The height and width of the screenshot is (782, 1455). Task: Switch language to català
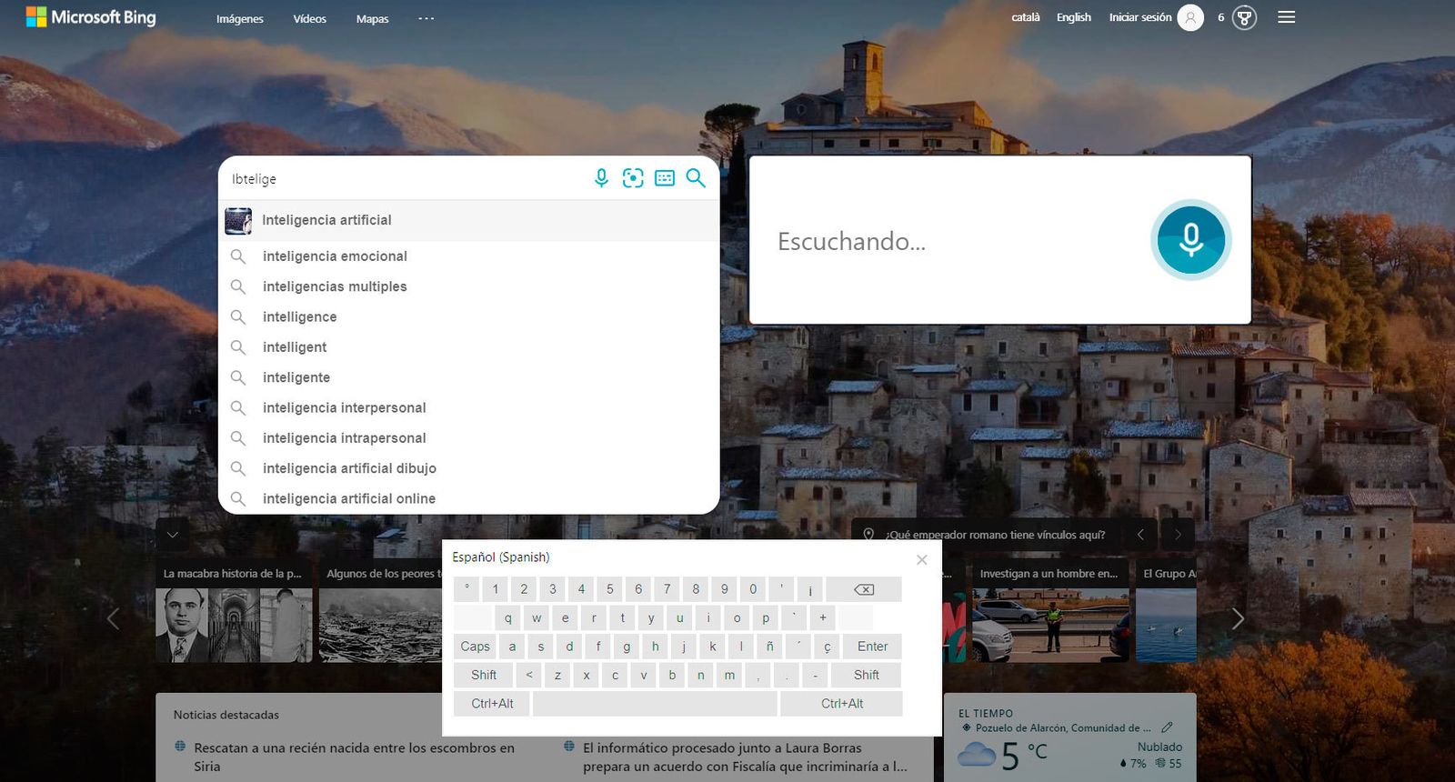point(1026,17)
